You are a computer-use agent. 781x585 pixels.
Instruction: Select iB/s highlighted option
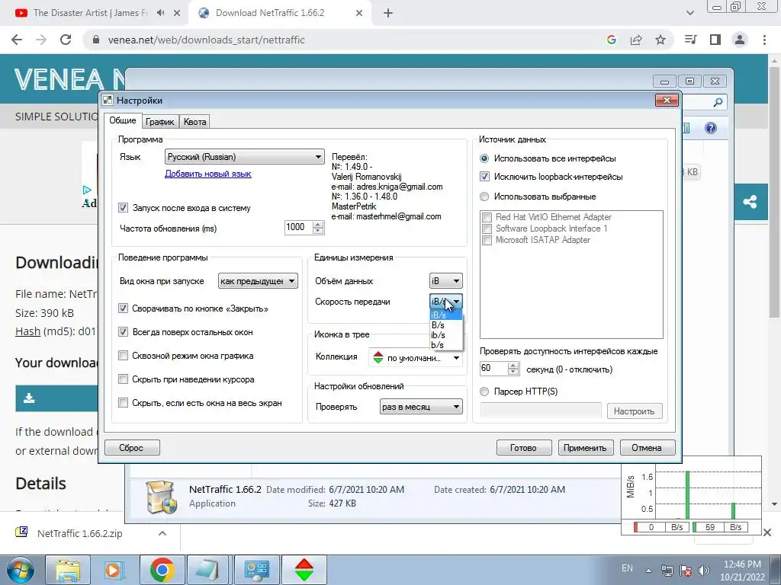445,315
